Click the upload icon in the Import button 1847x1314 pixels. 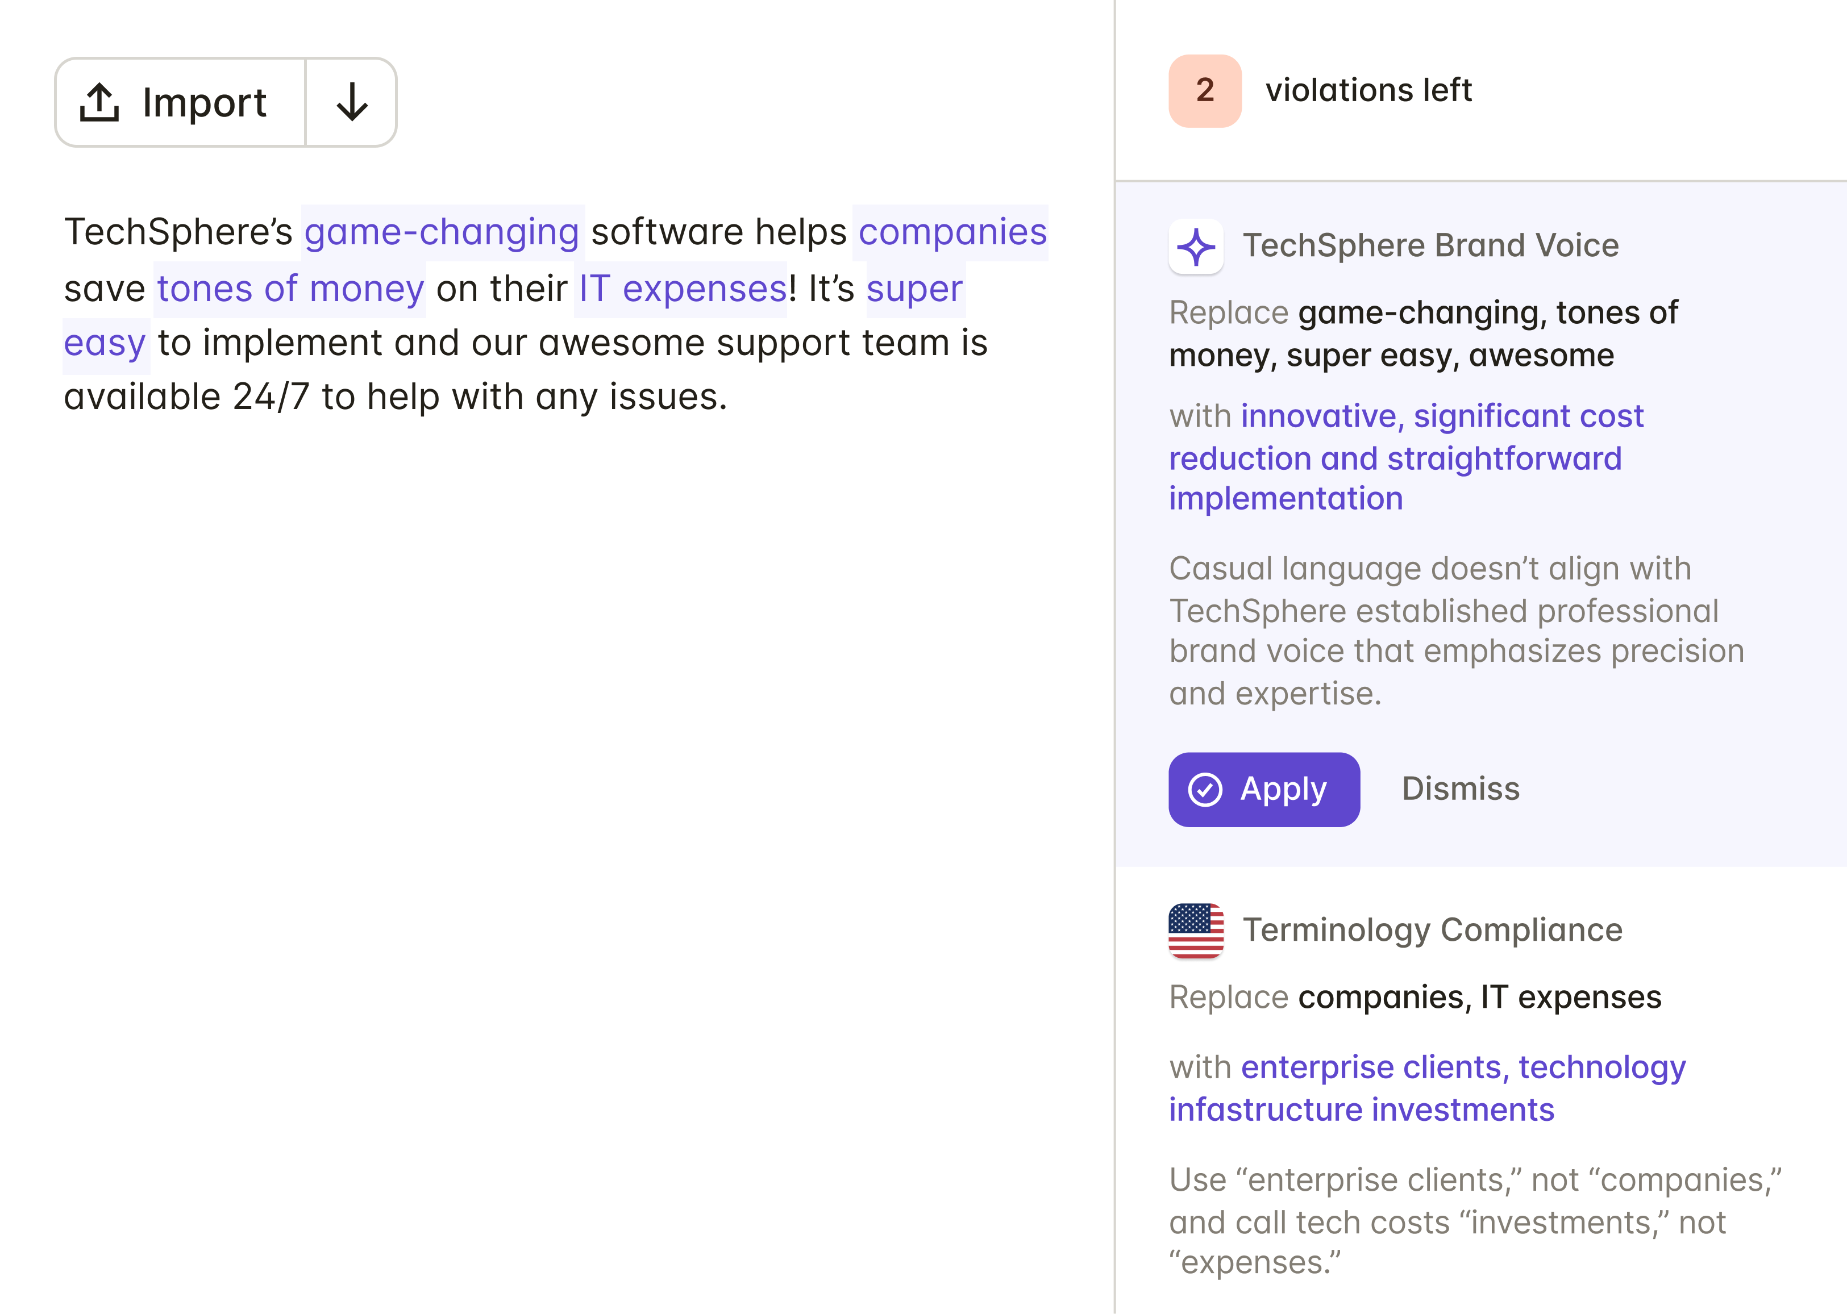pyautogui.click(x=99, y=103)
